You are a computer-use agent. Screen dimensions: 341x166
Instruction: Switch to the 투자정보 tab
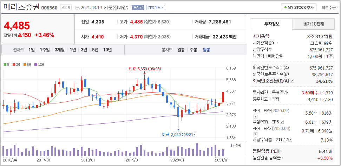click(x=272, y=24)
